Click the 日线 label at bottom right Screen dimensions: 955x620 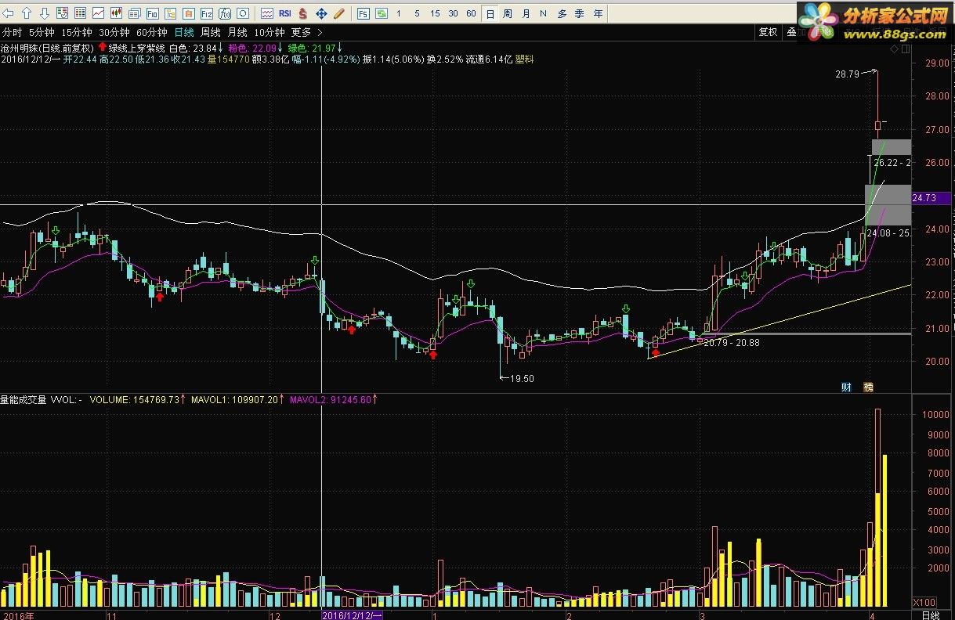929,615
